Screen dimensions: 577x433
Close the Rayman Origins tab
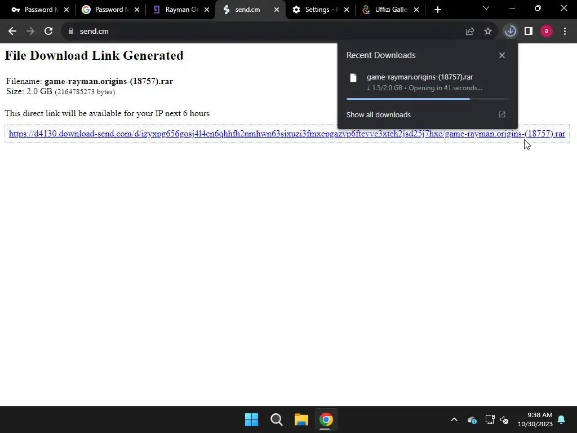pyautogui.click(x=207, y=10)
